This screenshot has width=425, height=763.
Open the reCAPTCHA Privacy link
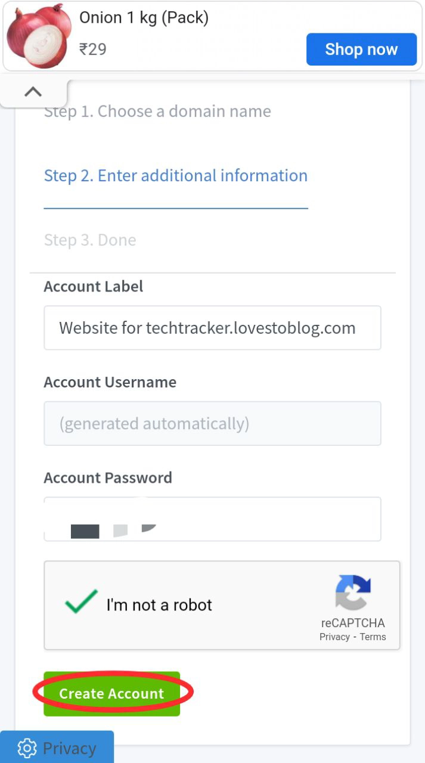pos(334,637)
